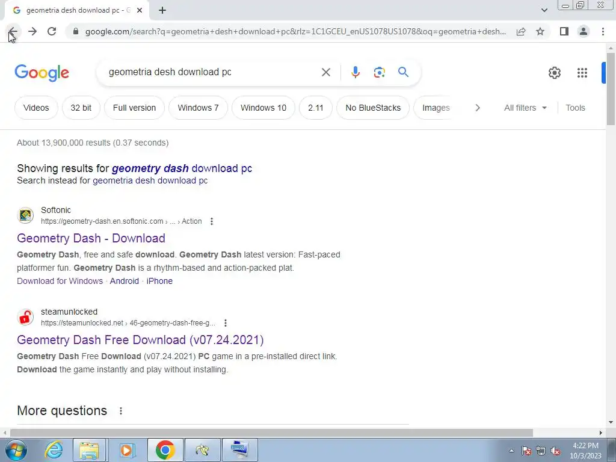Search by image with Google Lens
The height and width of the screenshot is (462, 616).
(x=379, y=72)
